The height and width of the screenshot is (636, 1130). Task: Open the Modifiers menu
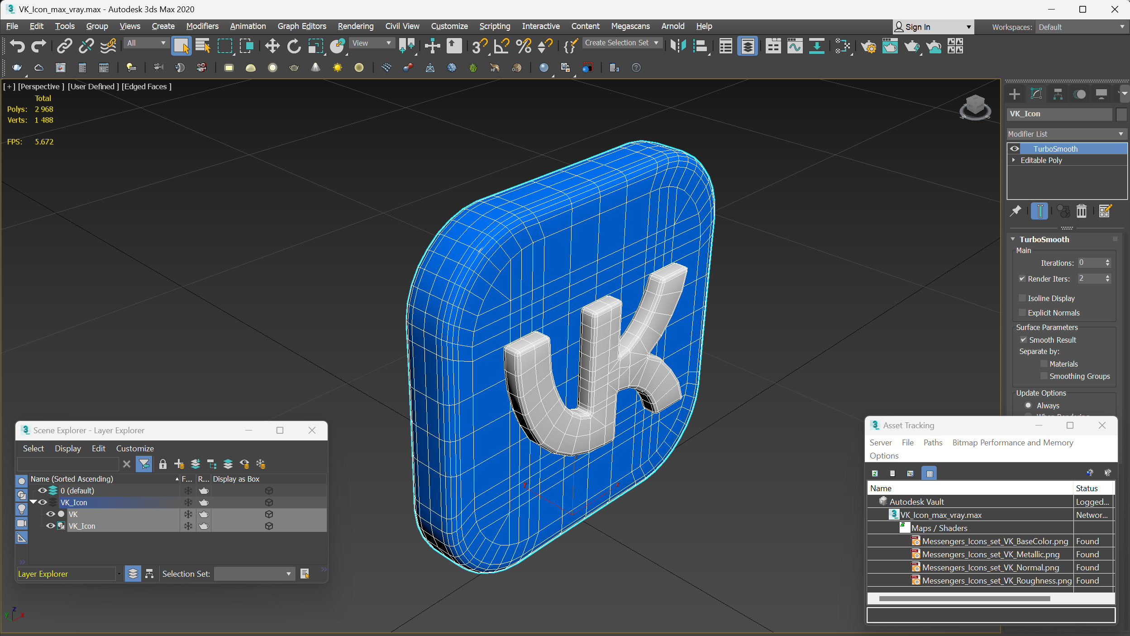(x=202, y=26)
